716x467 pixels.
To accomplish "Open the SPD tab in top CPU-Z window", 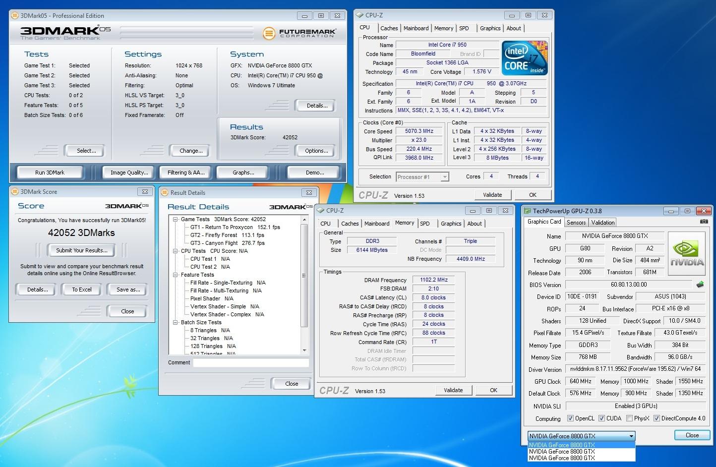I will click(x=464, y=28).
